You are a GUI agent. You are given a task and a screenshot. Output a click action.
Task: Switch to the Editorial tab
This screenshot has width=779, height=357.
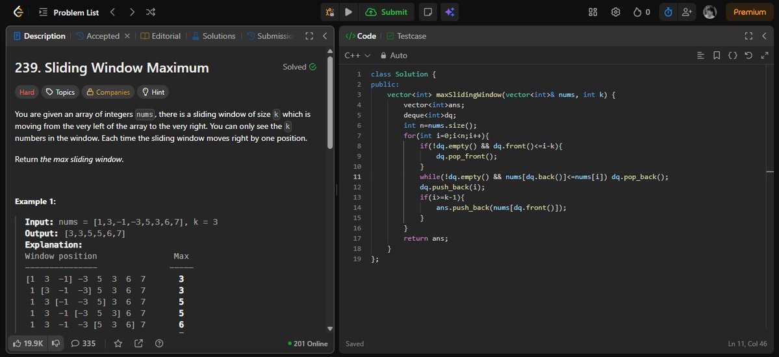click(x=160, y=36)
